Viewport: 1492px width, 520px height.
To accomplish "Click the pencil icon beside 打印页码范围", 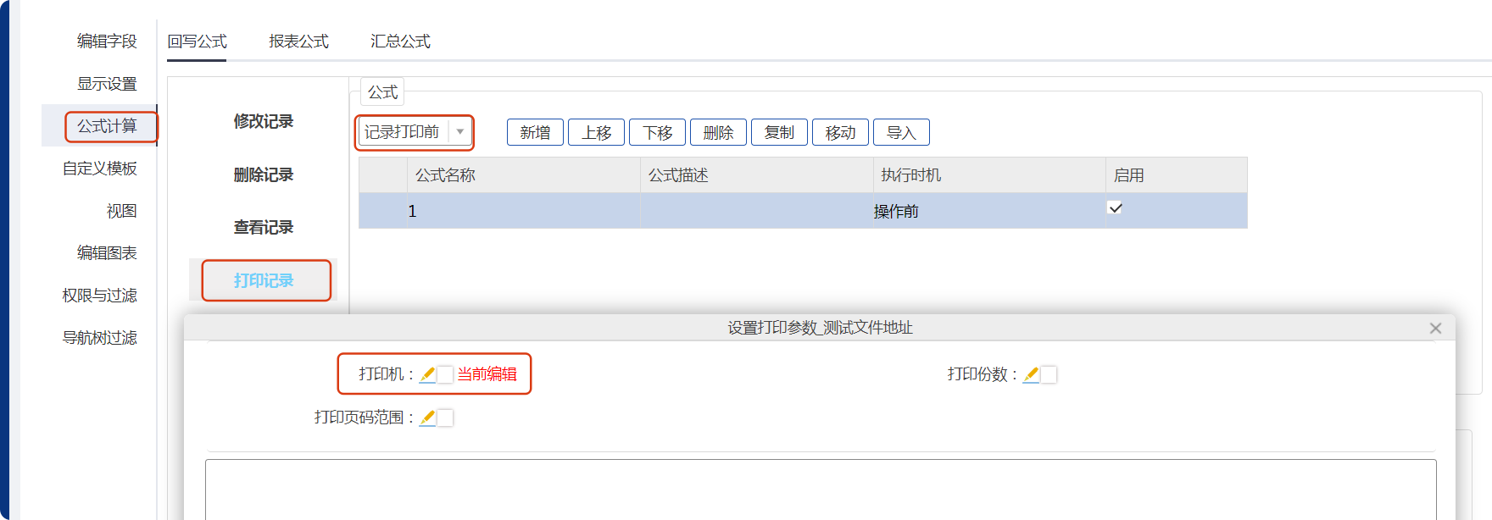I will [428, 418].
